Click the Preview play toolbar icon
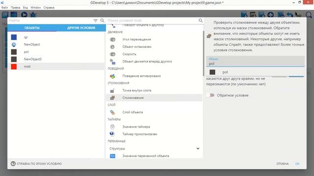 coord(24,15)
